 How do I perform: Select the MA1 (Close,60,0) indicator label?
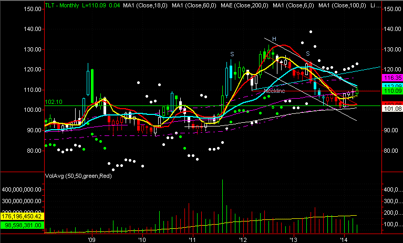(194, 5)
